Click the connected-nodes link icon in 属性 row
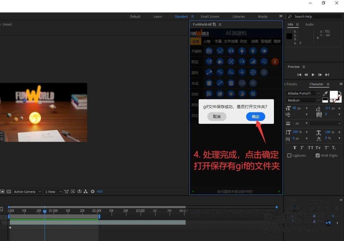 pos(209,72)
